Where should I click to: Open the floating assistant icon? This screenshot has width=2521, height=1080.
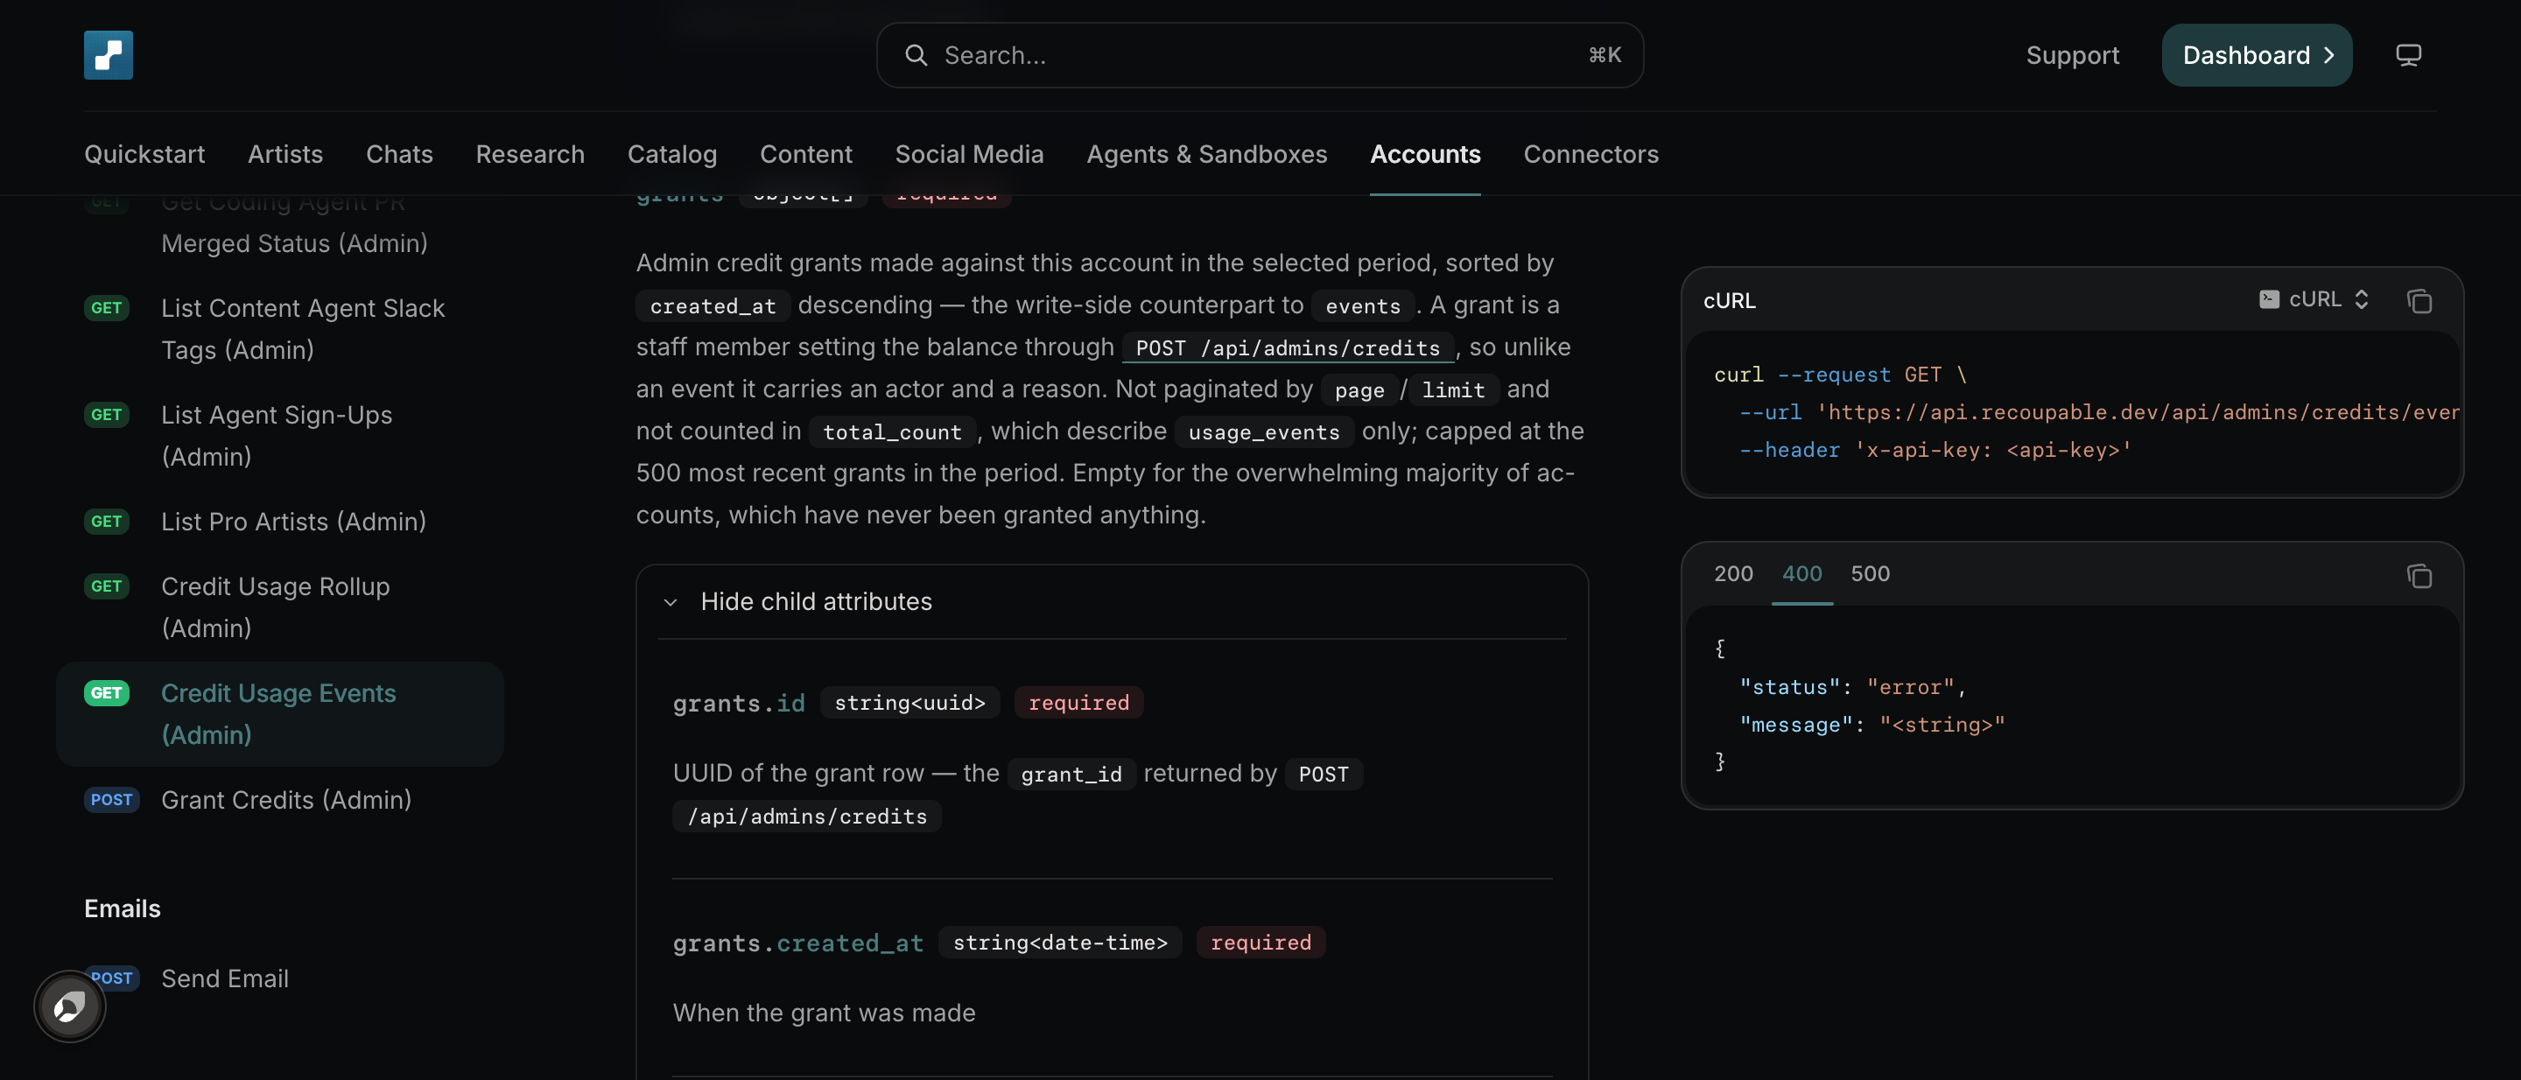pos(69,1006)
